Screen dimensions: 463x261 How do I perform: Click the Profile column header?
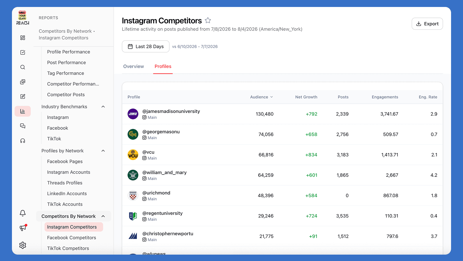tap(134, 97)
